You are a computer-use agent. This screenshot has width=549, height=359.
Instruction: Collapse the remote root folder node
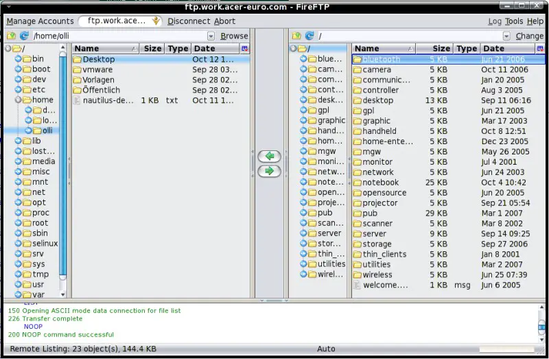click(x=294, y=48)
